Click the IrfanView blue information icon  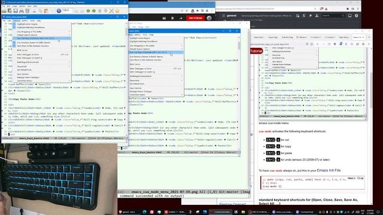point(59,11)
